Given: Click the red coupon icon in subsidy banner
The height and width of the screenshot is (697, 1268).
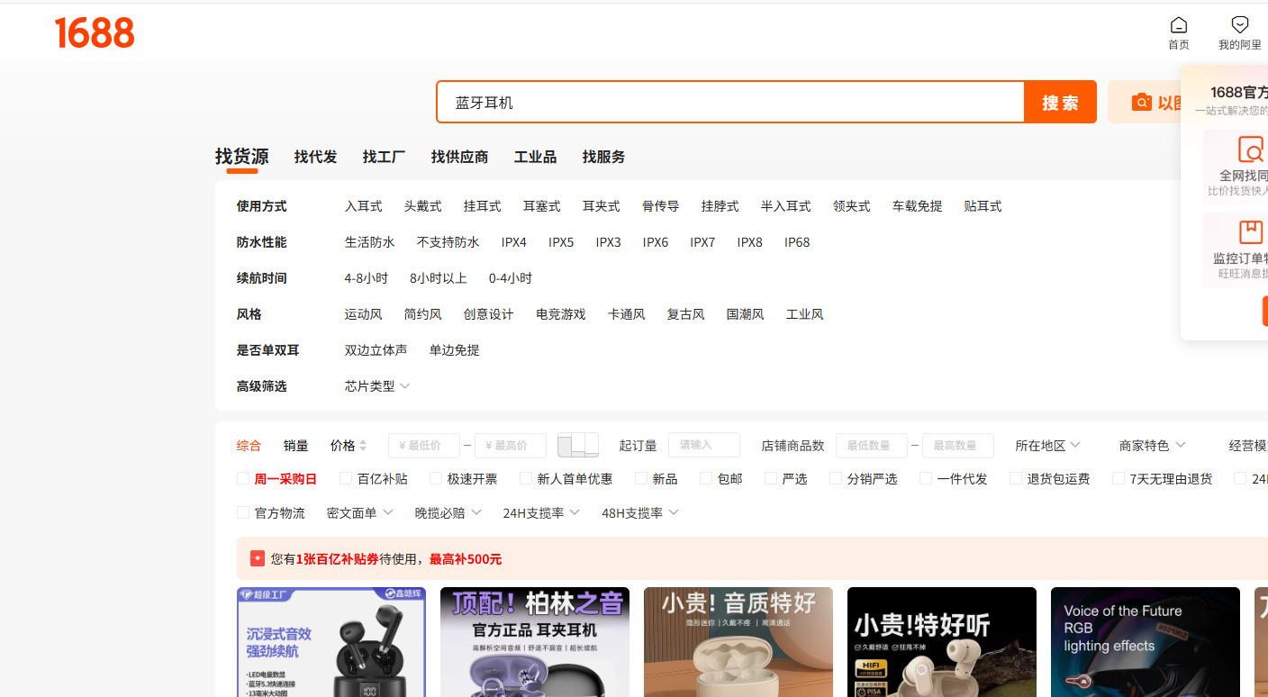Looking at the screenshot, I should [x=258, y=558].
